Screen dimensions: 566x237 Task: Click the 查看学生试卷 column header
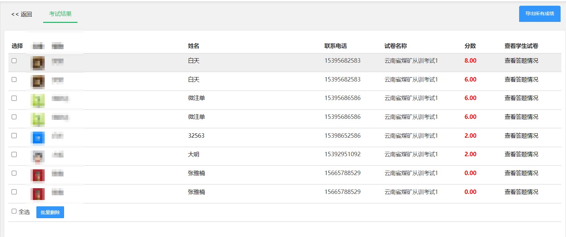click(521, 46)
